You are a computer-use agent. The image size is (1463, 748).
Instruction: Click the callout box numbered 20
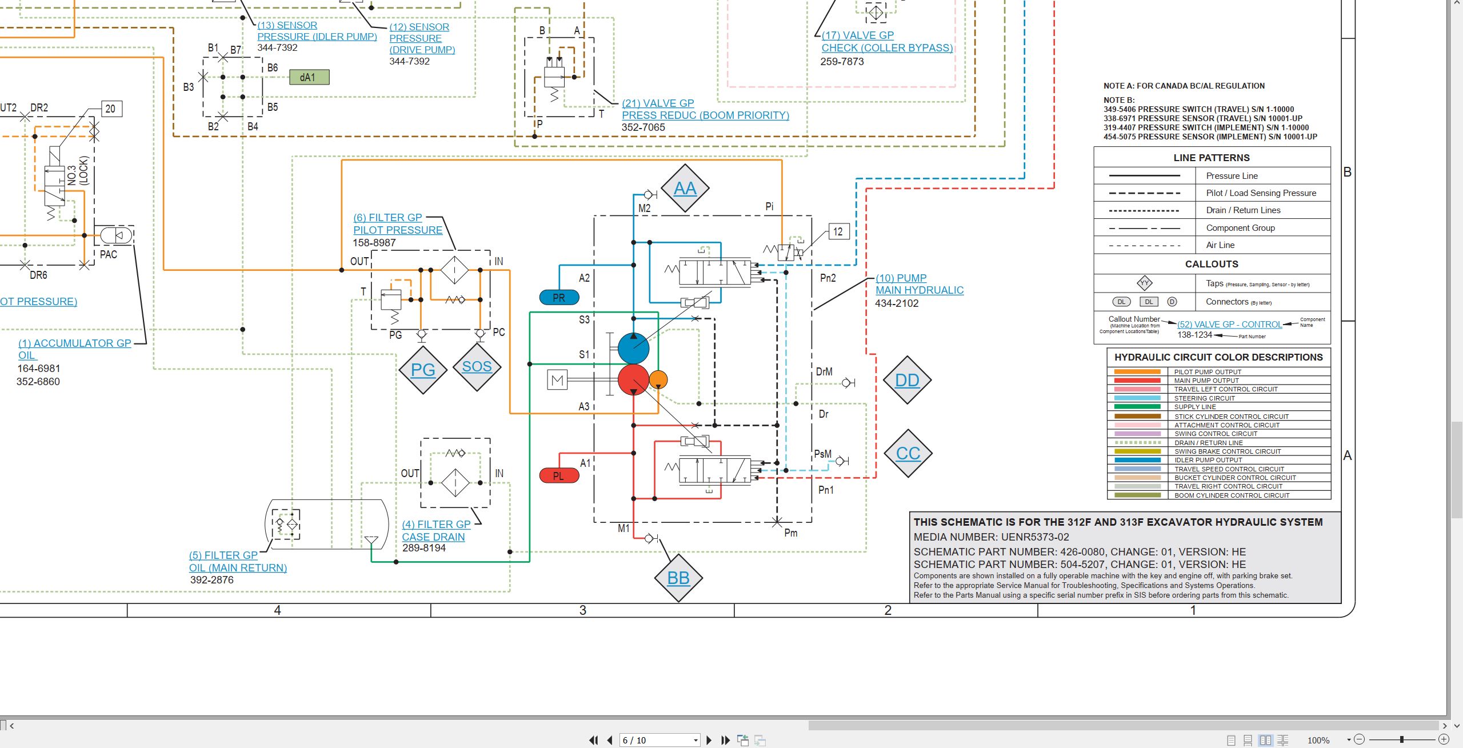[x=111, y=109]
